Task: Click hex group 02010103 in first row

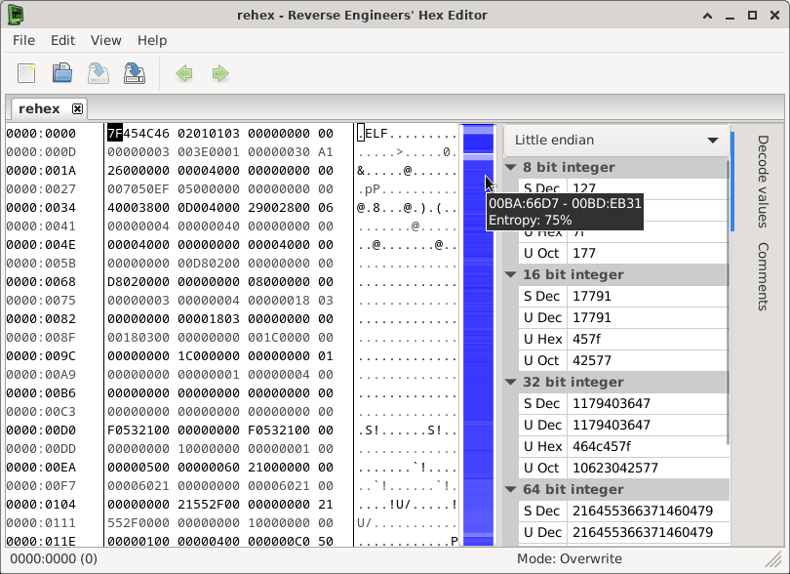Action: (209, 133)
